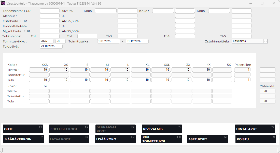Click the Toimitusviikko year field
Screen dimensions: 280x153
pos(47,41)
